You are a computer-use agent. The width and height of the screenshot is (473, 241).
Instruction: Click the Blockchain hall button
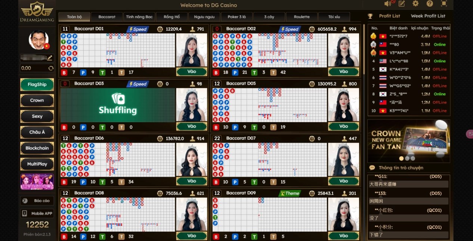click(37, 148)
